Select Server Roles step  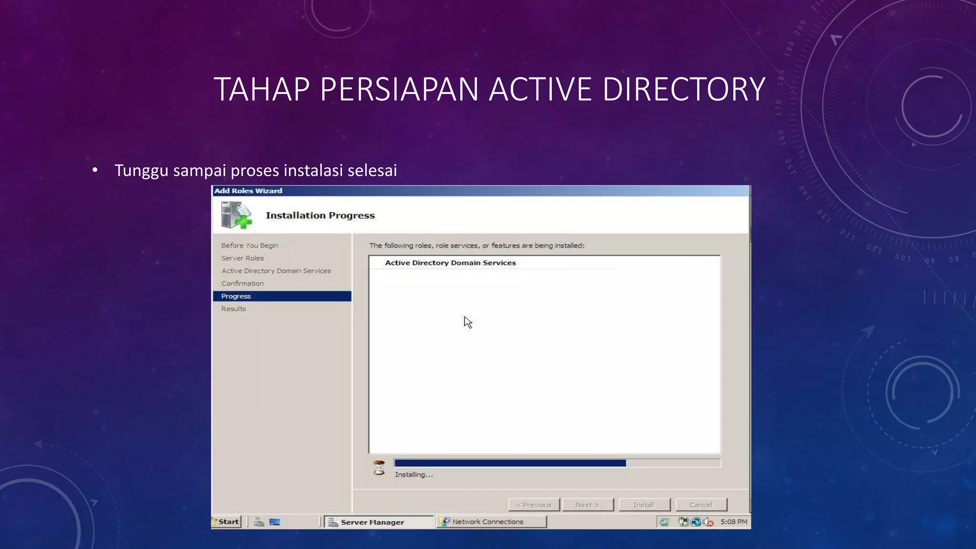click(x=243, y=258)
